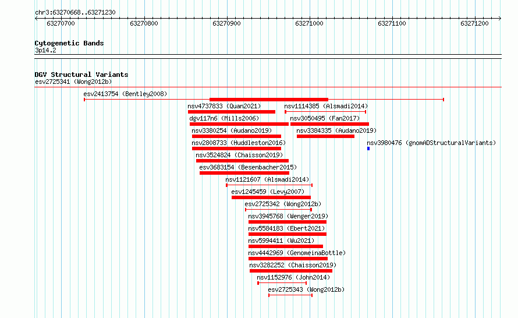Click the nsv3524824 (Chaisson2019) label
Viewport: 518px width, 318px height.
pyautogui.click(x=239, y=155)
